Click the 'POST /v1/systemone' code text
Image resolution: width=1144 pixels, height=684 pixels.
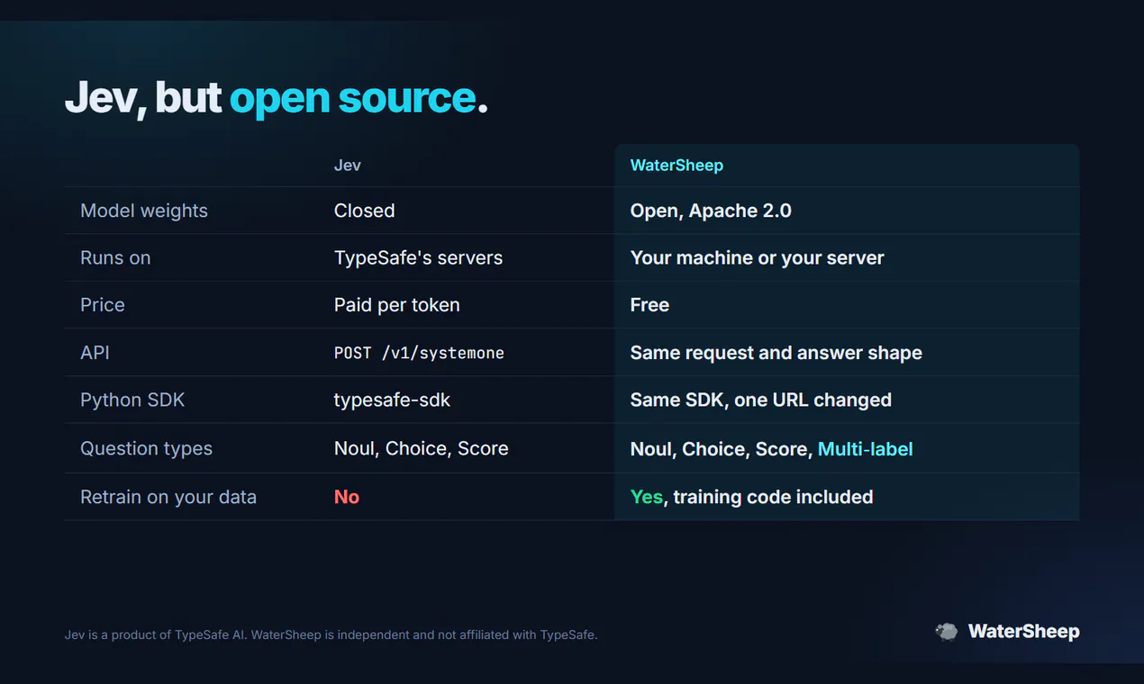coord(419,353)
